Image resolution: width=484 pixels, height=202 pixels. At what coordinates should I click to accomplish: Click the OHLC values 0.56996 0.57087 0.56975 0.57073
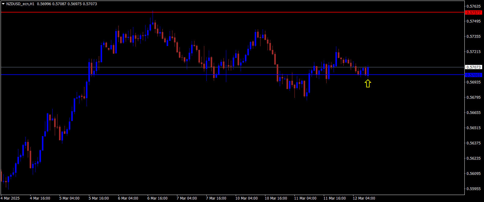(67, 4)
